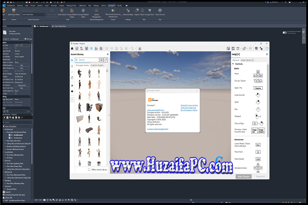Select the move tool in Asset Library sidebar

coord(72,66)
